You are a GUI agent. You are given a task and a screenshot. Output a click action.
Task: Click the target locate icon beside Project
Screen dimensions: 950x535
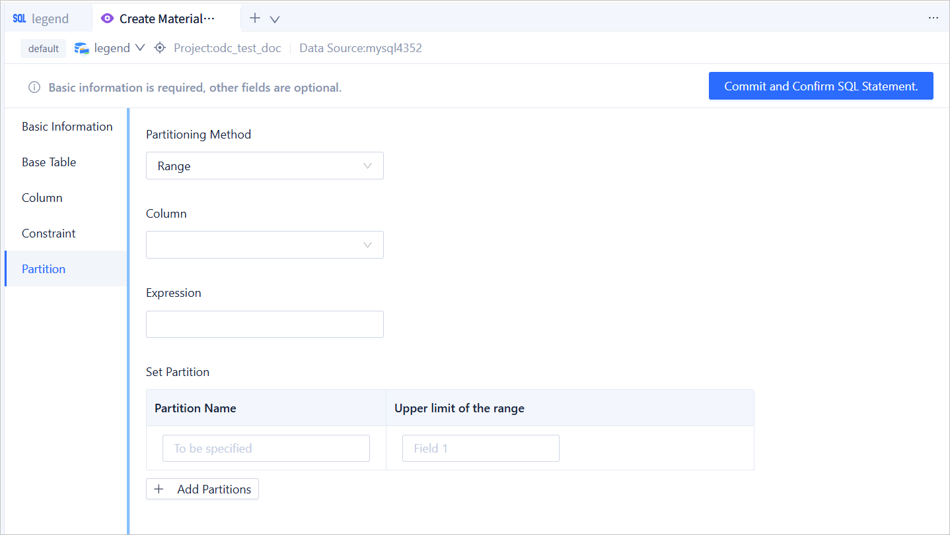tap(159, 48)
